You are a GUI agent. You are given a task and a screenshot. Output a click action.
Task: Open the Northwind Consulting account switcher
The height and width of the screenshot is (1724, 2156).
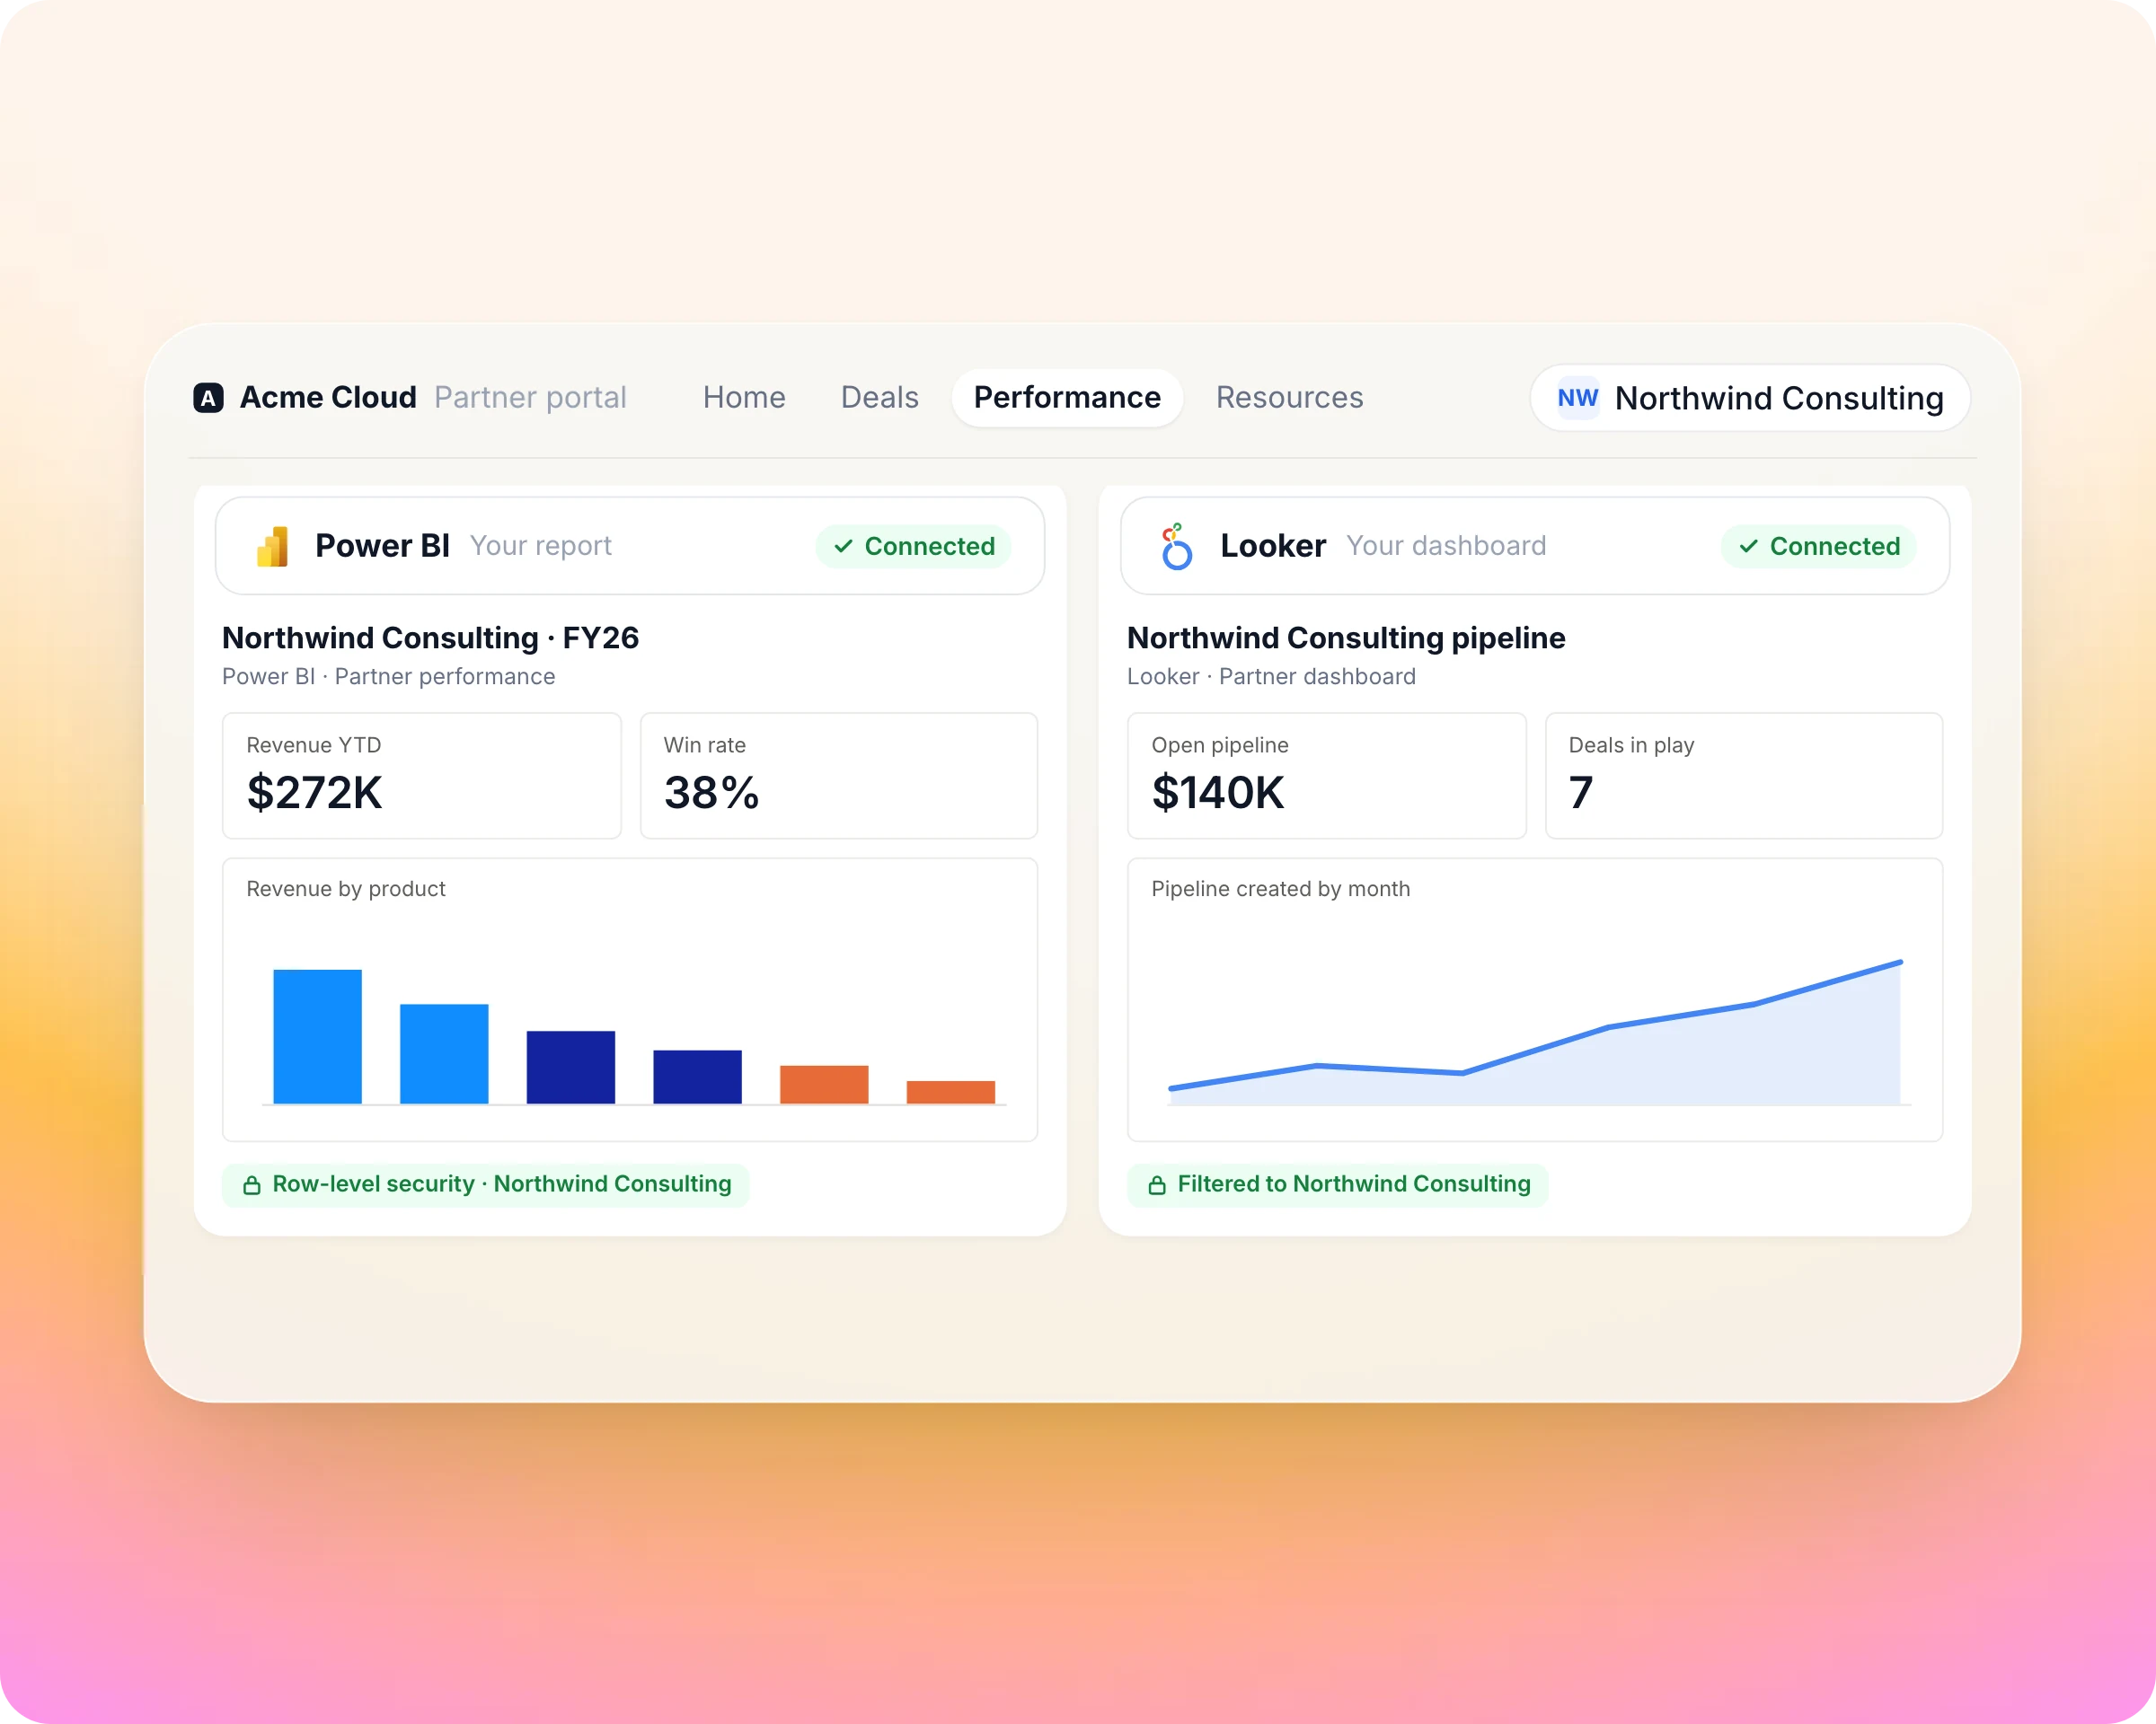(1750, 398)
